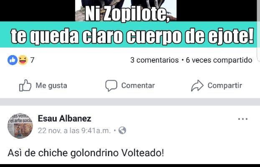Click the Comentar text label

click(x=138, y=86)
